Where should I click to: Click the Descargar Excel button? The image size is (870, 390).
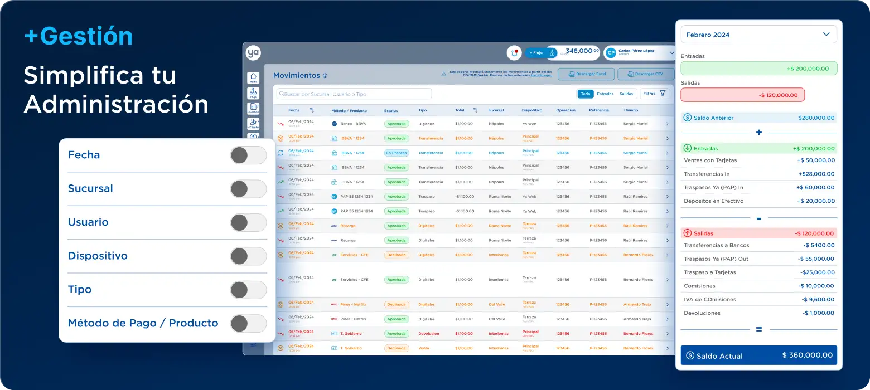coord(586,74)
